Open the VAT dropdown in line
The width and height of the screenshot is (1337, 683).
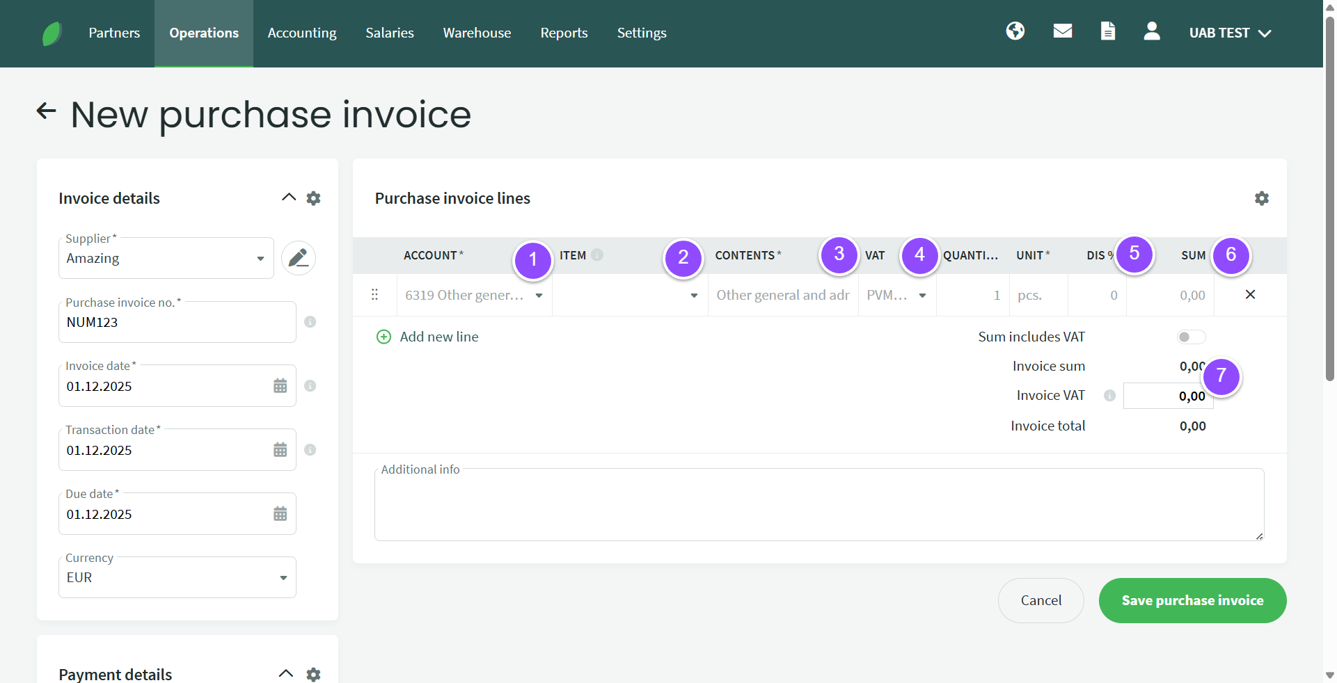click(922, 296)
